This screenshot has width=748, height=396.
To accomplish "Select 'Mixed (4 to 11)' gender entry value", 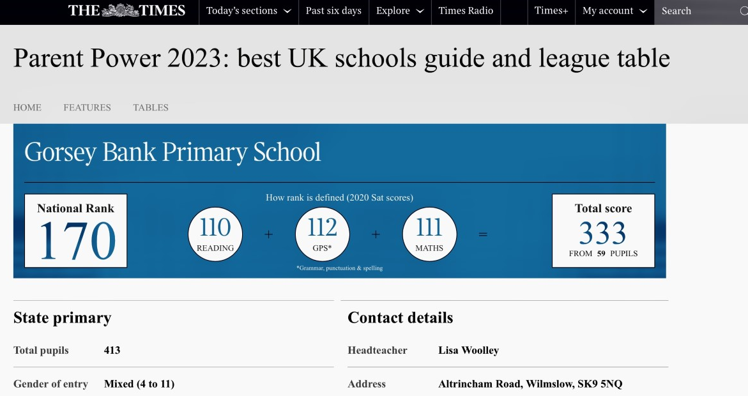I will tap(139, 384).
